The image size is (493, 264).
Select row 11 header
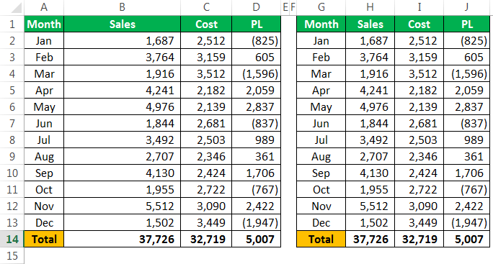(12, 189)
